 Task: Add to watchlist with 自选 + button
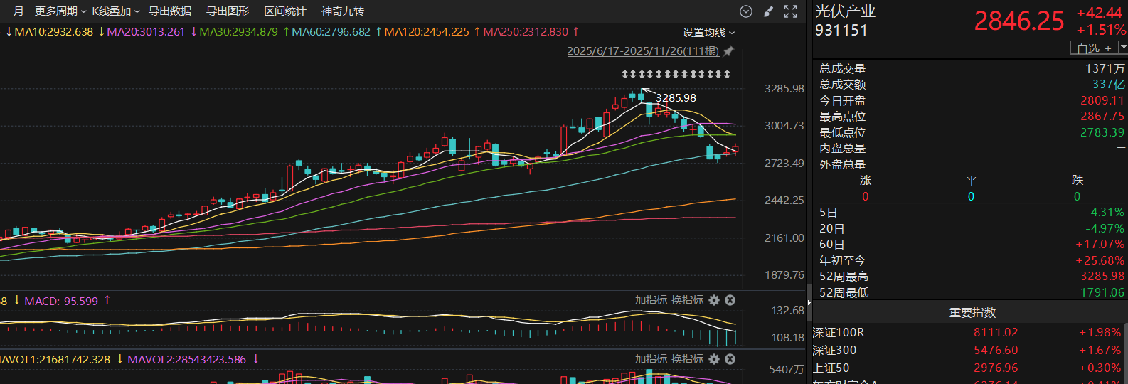[x=1094, y=48]
